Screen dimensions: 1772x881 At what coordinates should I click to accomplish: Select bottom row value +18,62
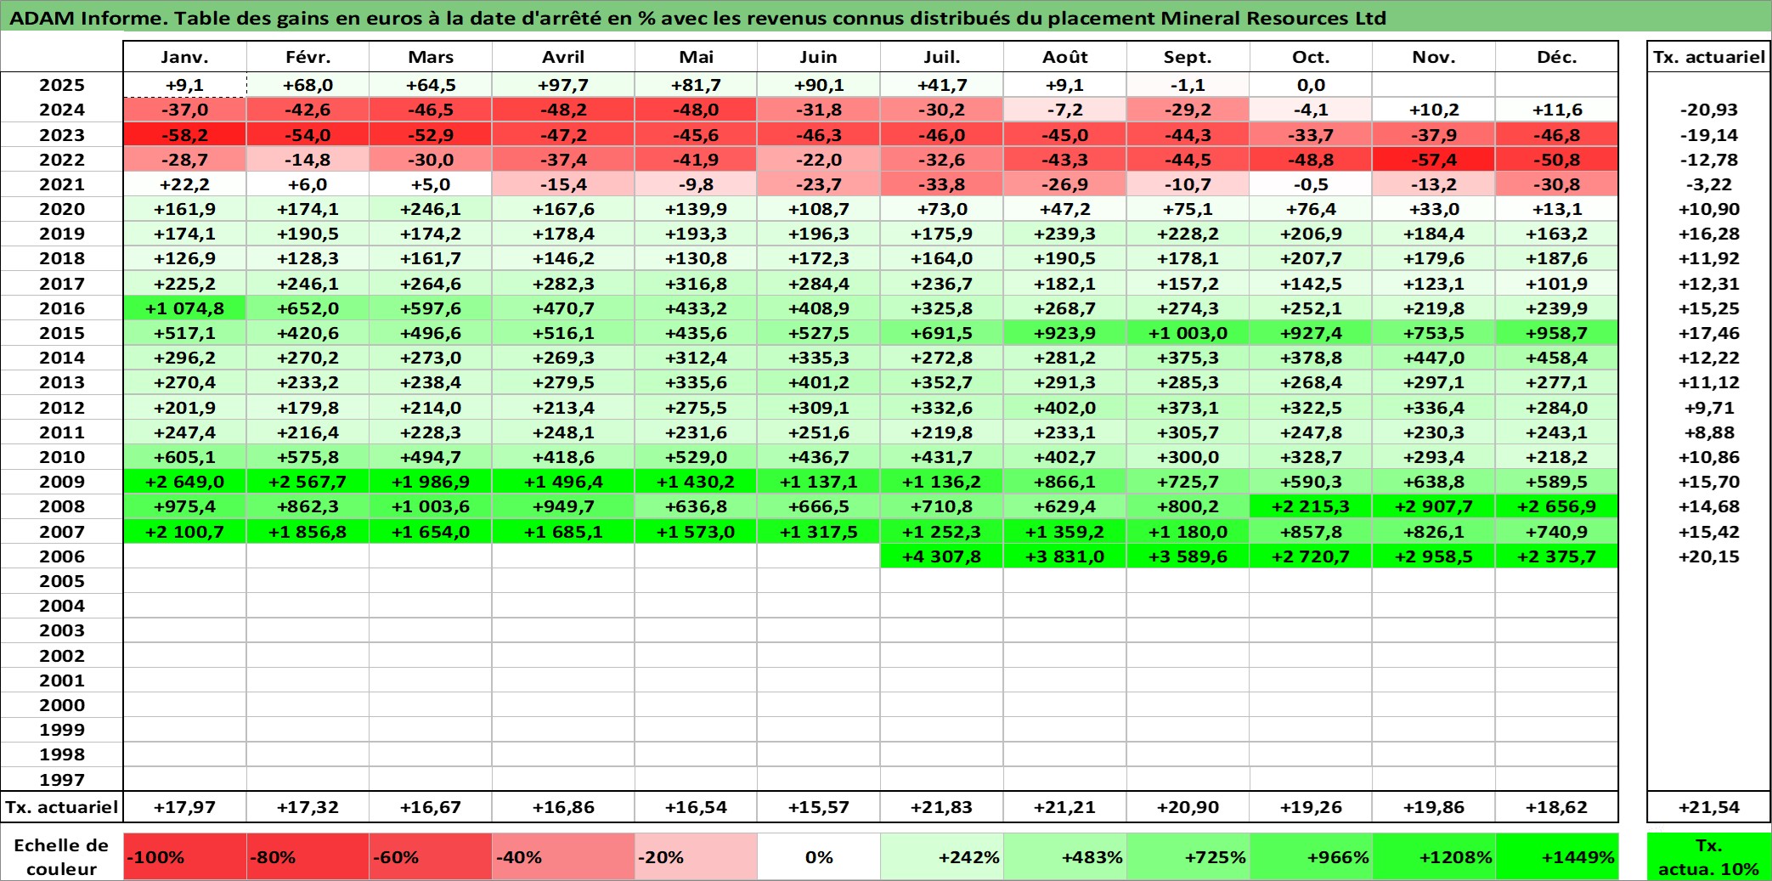(1556, 807)
